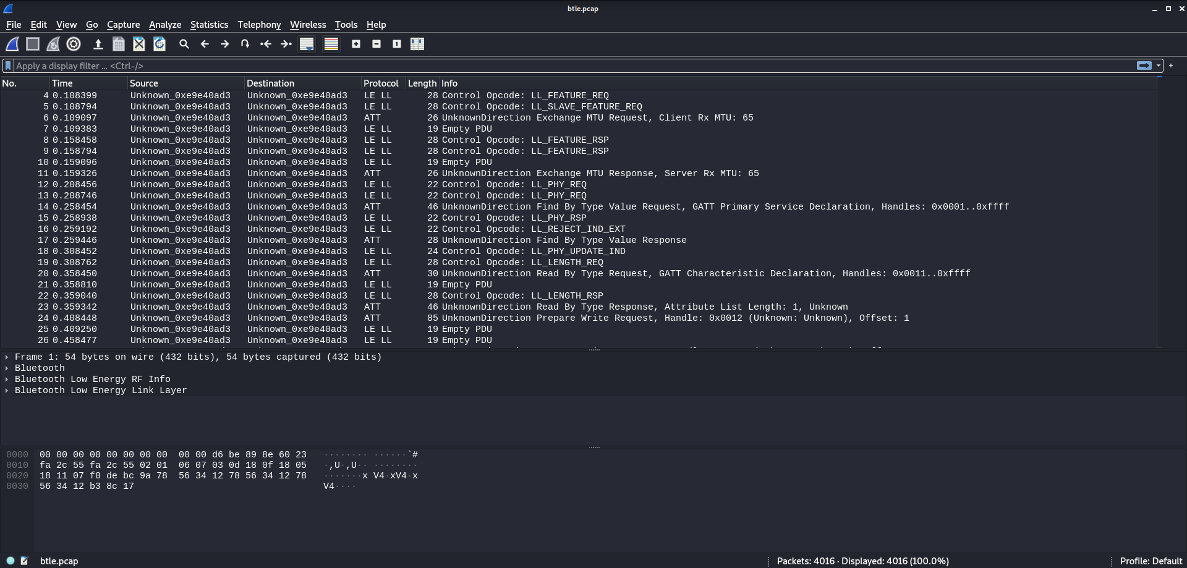Expand Bluetooth Low Energy Link Layer node
Screen dimensions: 1187x568
click(7, 391)
